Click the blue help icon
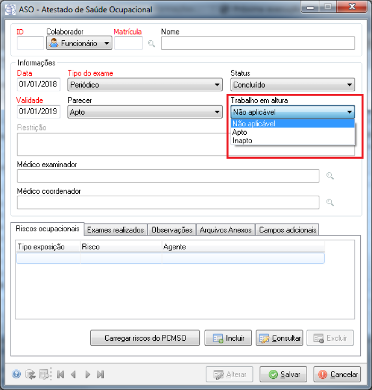The image size is (372, 390). pos(16,374)
